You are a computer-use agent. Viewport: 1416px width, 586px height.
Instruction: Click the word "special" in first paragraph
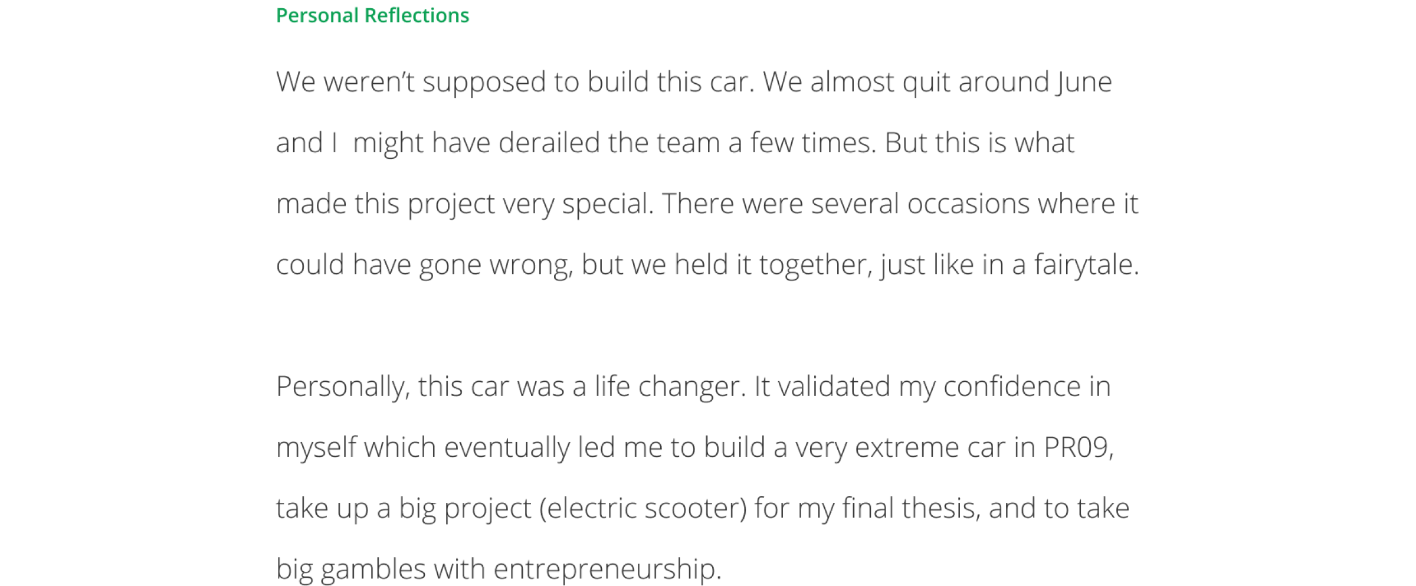[606, 204]
